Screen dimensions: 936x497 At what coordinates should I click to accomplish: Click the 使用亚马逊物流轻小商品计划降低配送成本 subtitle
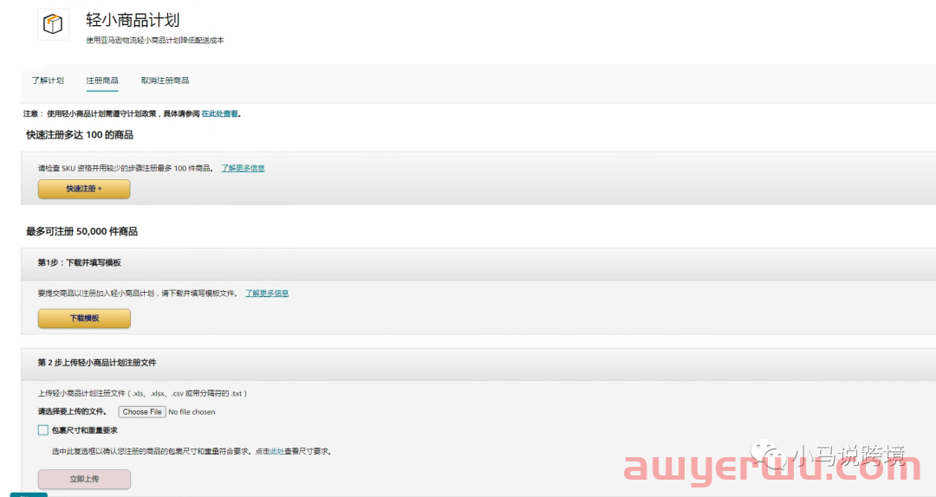tap(155, 41)
